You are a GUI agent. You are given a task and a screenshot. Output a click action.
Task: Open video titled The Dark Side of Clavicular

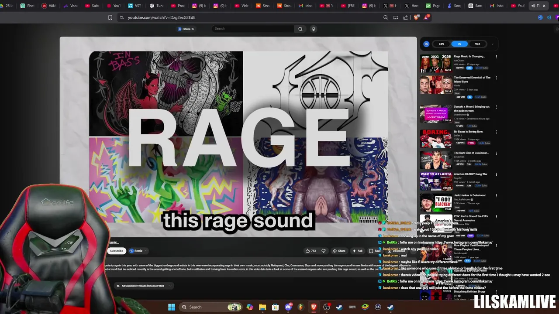(471, 153)
